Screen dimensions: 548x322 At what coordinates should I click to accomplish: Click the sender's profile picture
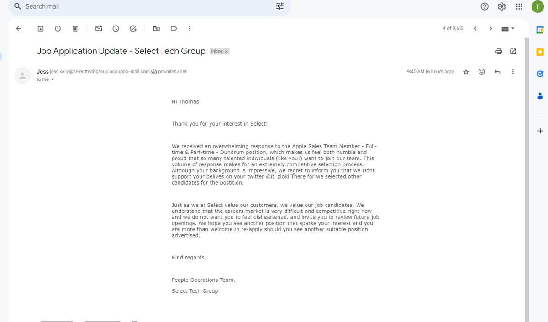(22, 75)
